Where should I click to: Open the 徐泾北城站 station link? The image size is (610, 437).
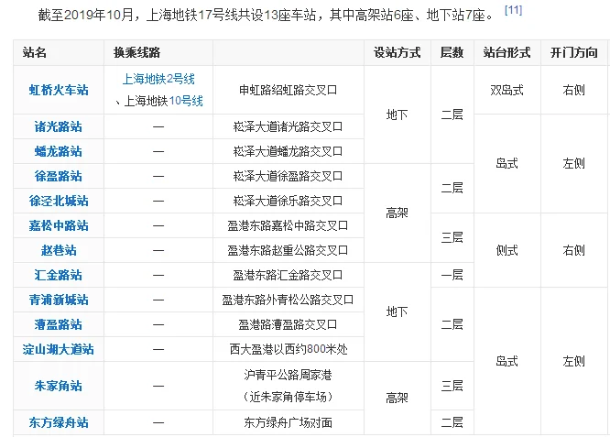59,201
